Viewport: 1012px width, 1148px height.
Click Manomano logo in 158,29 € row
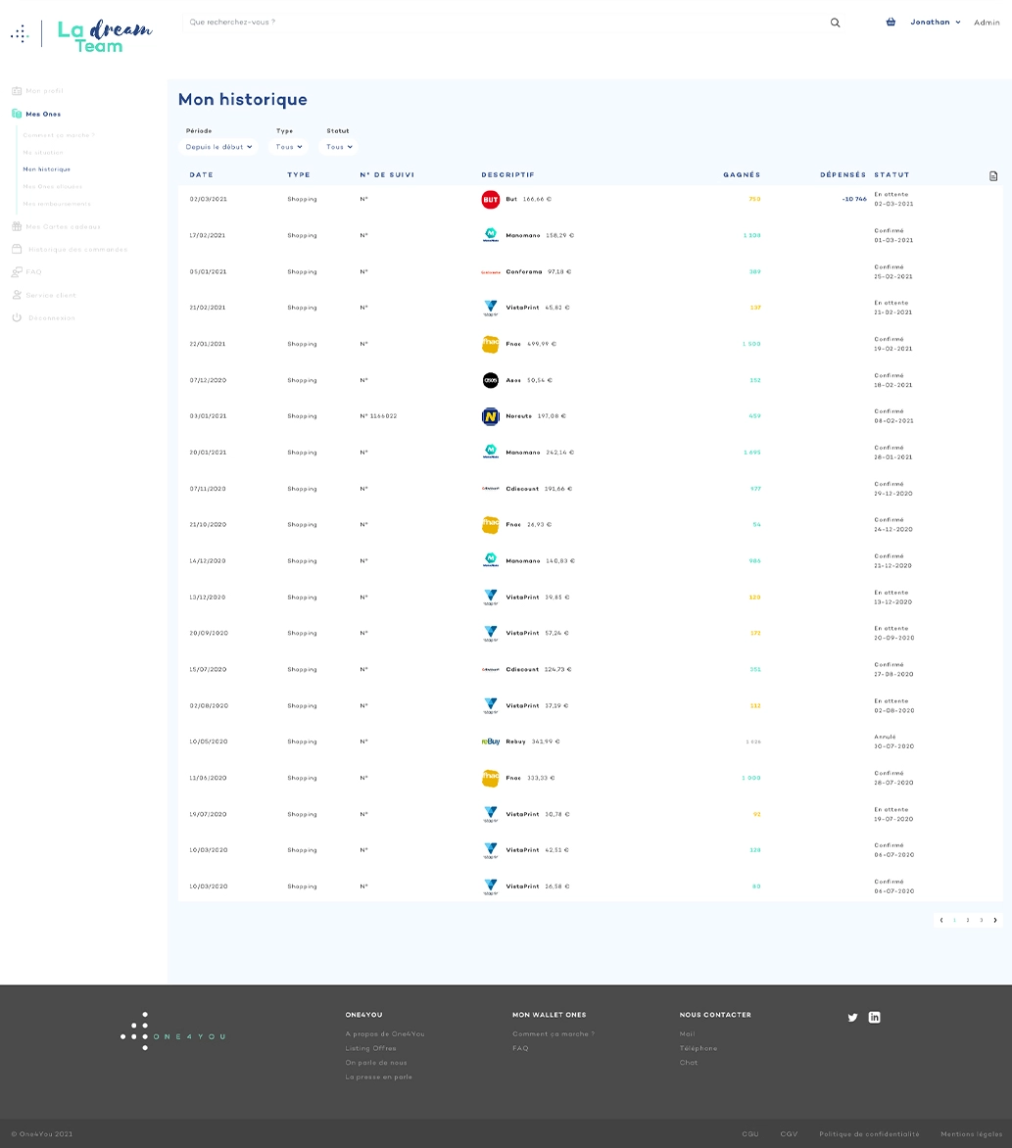pos(491,235)
